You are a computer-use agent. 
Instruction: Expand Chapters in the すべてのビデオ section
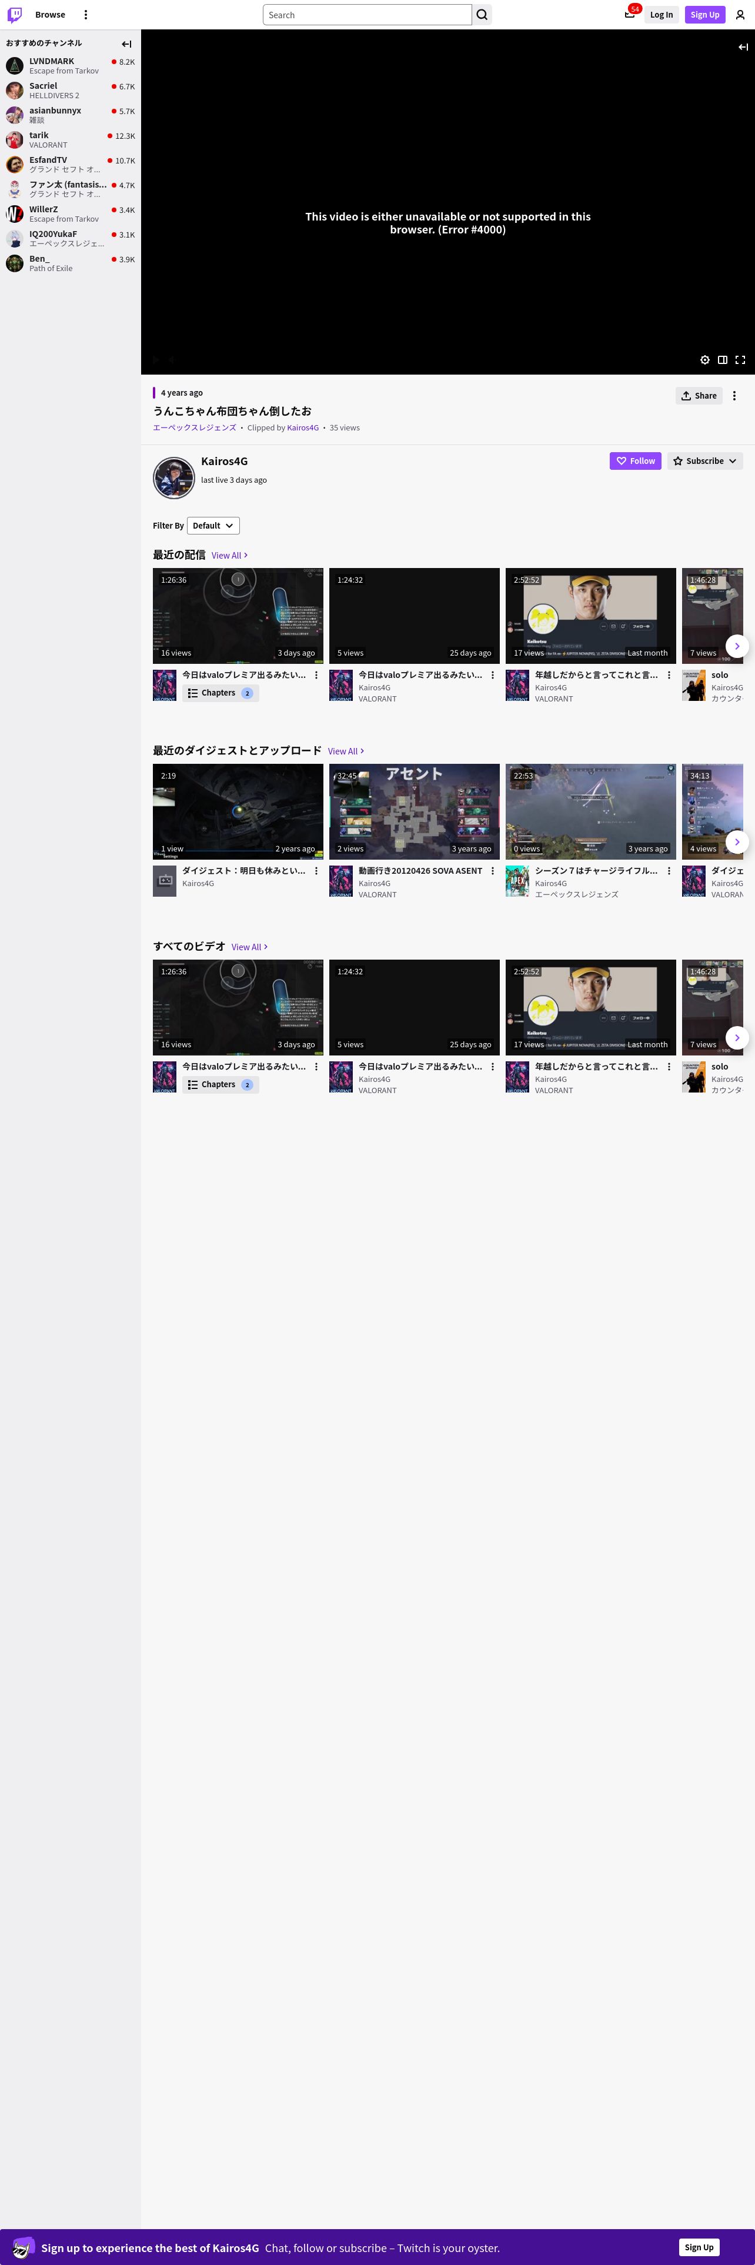221,1084
